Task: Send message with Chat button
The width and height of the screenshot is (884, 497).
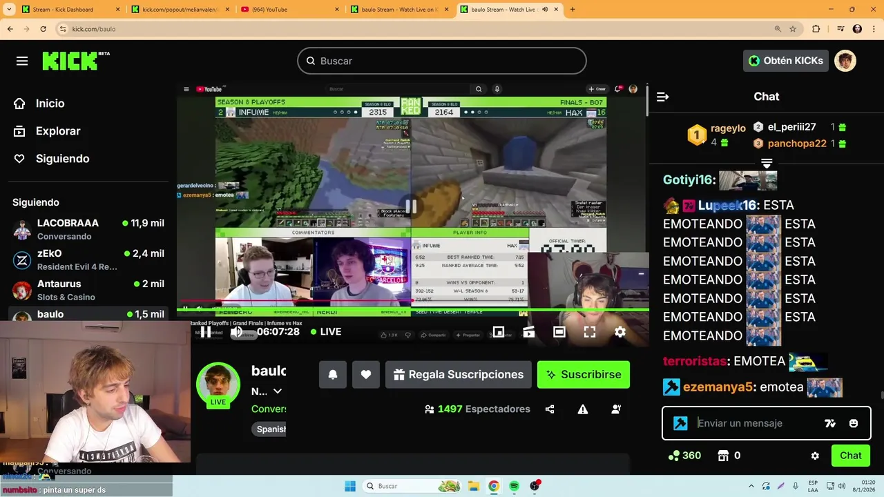Action: click(850, 456)
